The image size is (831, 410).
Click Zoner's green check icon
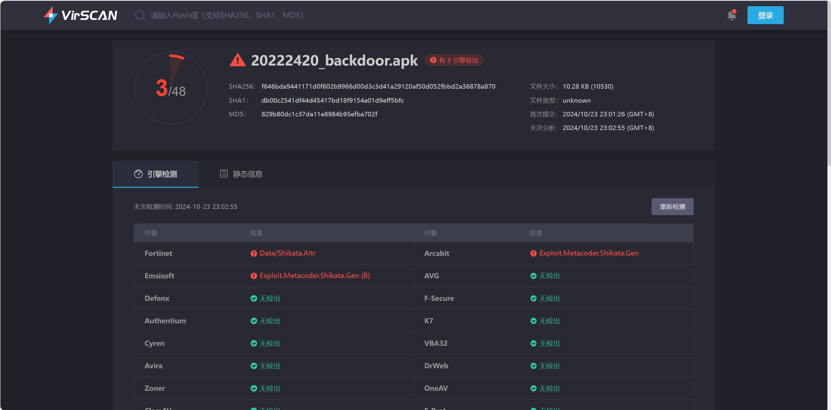coord(254,388)
